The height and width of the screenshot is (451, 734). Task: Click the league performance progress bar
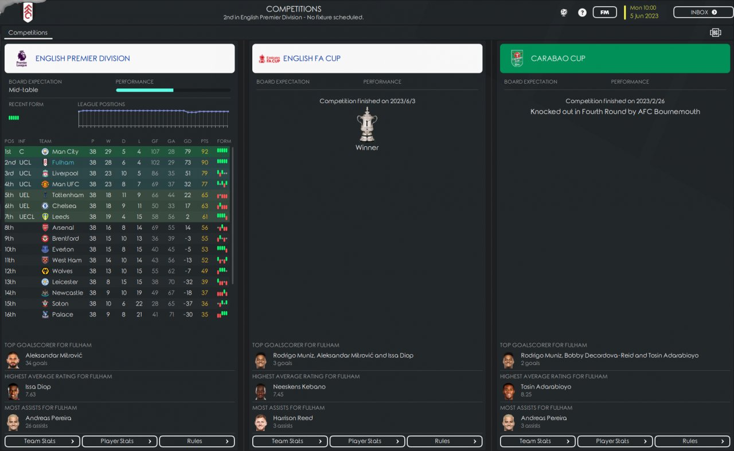[173, 90]
